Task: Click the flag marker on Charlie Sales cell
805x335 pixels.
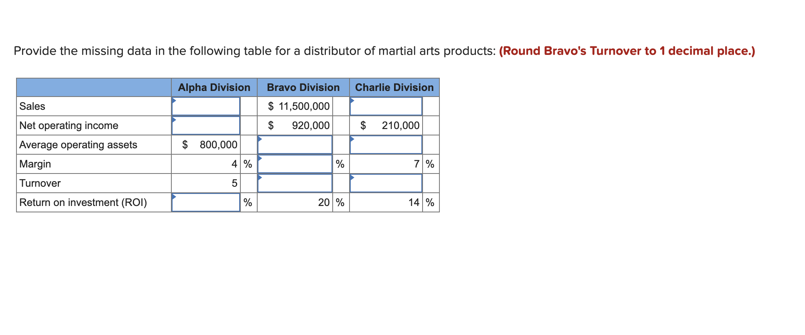Action: (352, 99)
